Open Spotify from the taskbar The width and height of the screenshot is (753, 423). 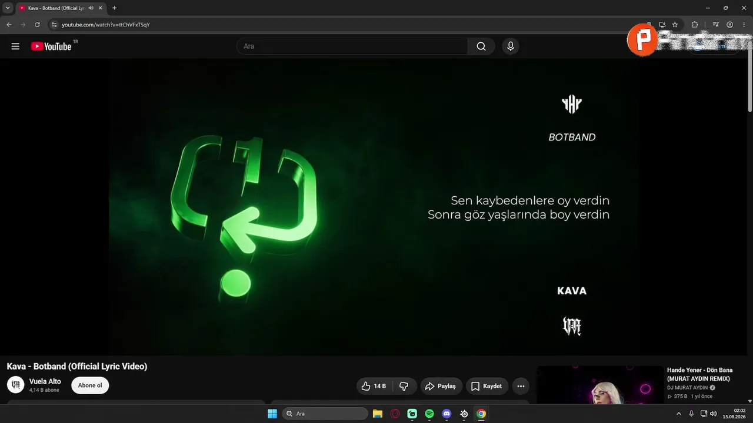tap(429, 414)
